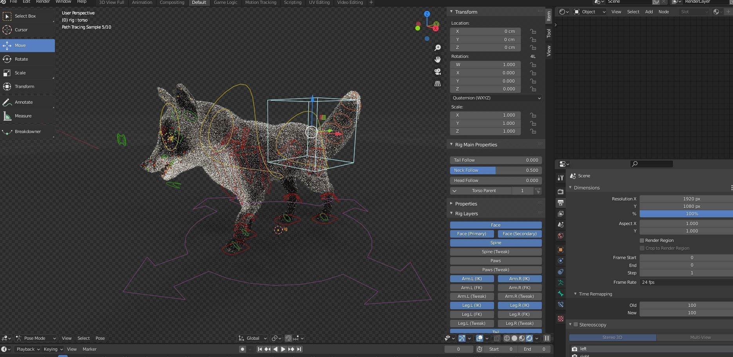This screenshot has width=733, height=357.
Task: Toggle the location X lock icon
Action: tap(533, 31)
